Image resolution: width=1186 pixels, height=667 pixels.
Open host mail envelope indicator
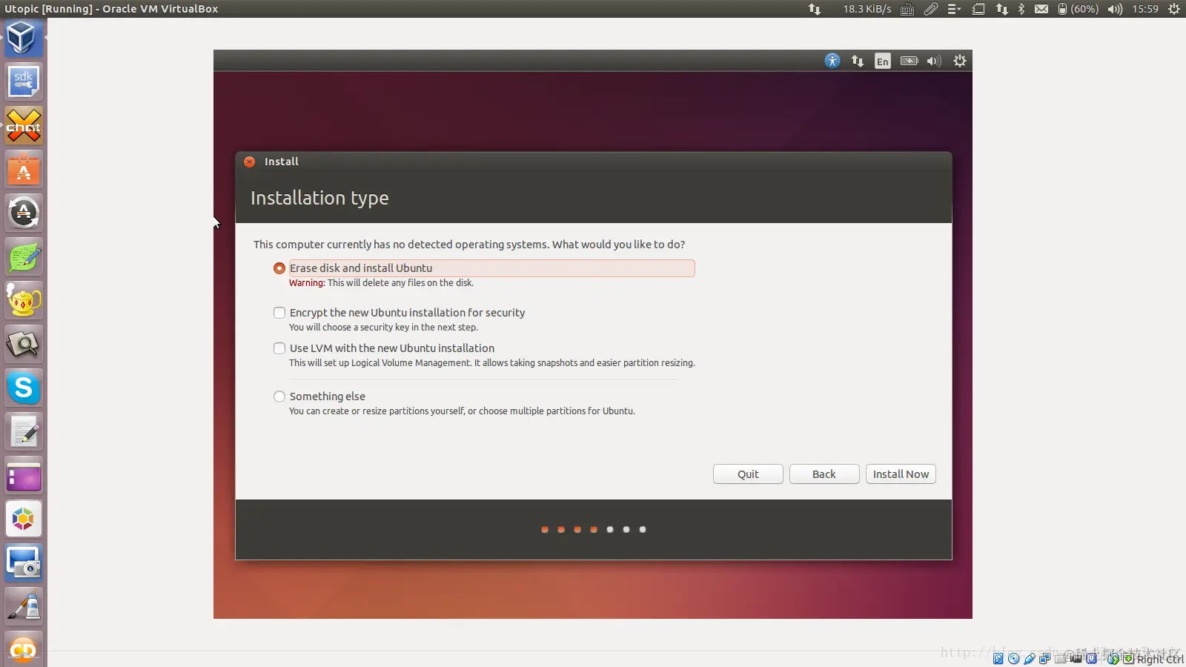[1041, 9]
